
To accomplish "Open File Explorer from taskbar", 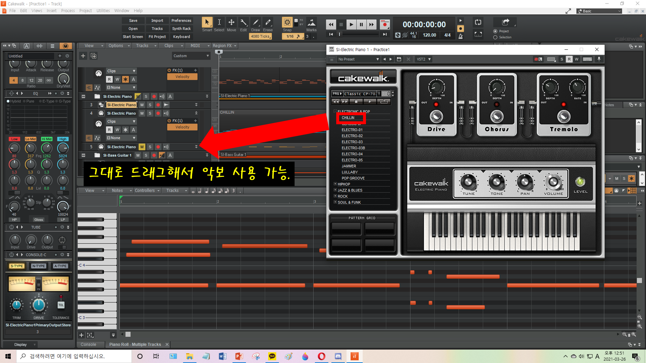I will click(189, 356).
